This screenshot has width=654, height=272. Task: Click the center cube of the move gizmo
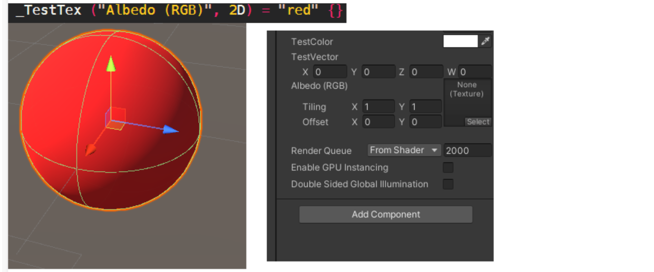(116, 118)
